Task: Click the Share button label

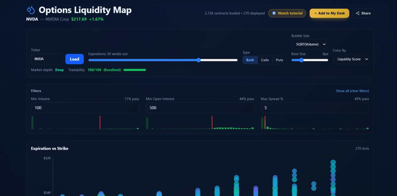Action: [x=366, y=13]
